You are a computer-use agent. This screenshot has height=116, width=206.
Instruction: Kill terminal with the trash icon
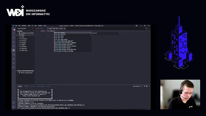point(147,86)
